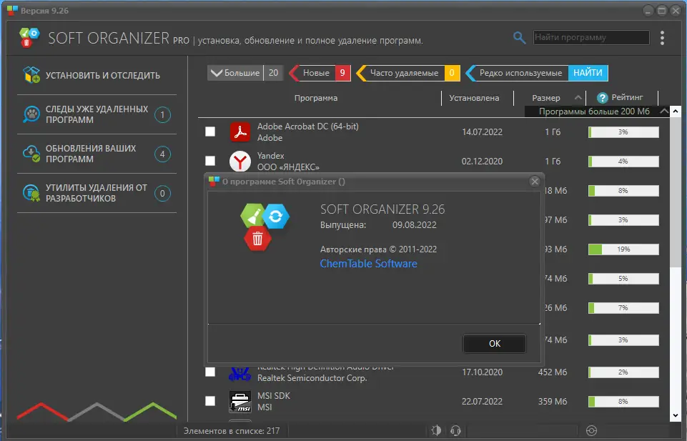Click the 359 Мб size value
687x441 pixels.
[x=553, y=401]
